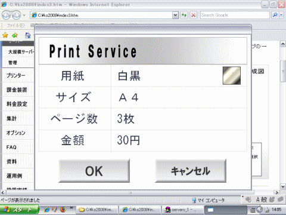Go forward using the browser Forward arrow
The image size is (286, 215).
16,15
